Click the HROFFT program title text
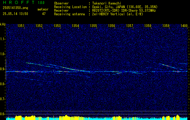 tap(19, 2)
